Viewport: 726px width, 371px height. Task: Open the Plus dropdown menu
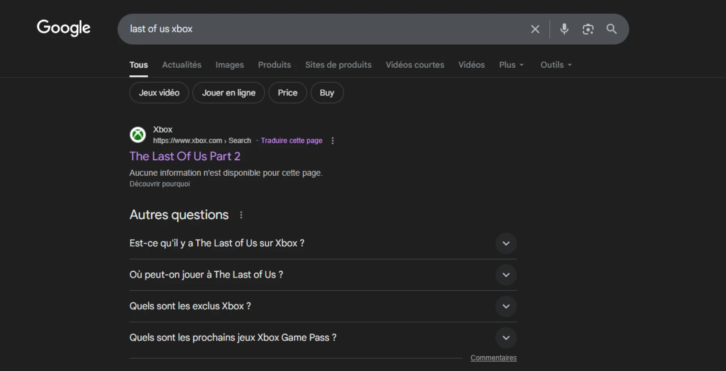coord(511,65)
